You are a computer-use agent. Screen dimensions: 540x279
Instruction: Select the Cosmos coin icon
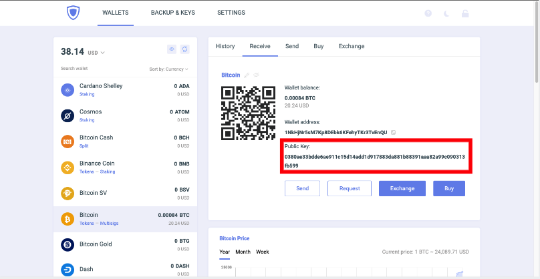point(67,116)
